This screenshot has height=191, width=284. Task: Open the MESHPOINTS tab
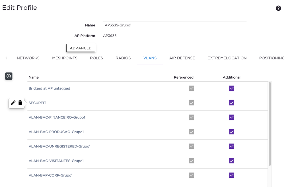(x=65, y=58)
